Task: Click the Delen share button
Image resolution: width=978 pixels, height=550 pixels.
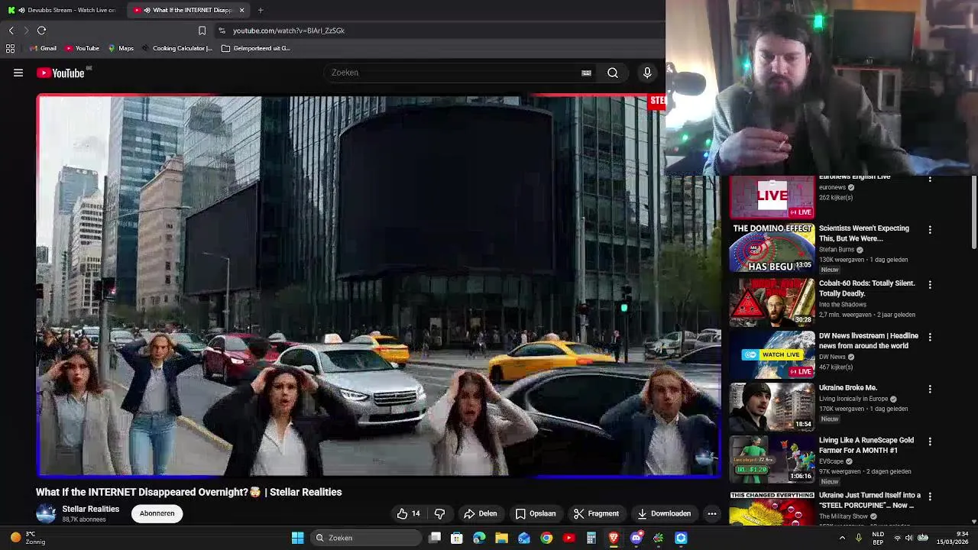Action: point(481,513)
